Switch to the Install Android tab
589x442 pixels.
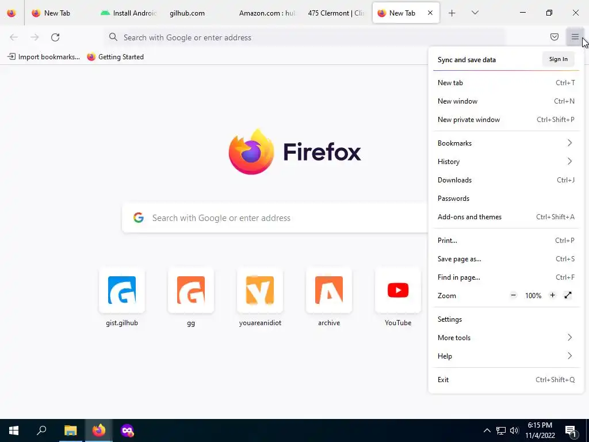(128, 13)
